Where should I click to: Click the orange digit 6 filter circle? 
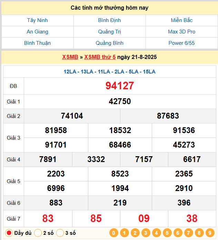[x=178, y=233]
